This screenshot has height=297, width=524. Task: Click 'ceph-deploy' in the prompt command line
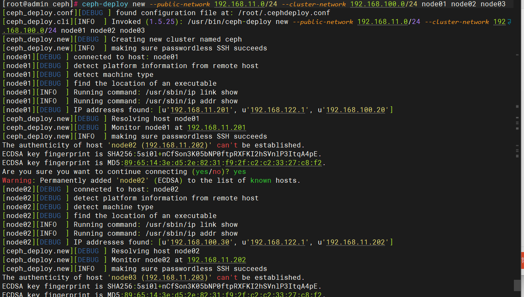pos(105,4)
